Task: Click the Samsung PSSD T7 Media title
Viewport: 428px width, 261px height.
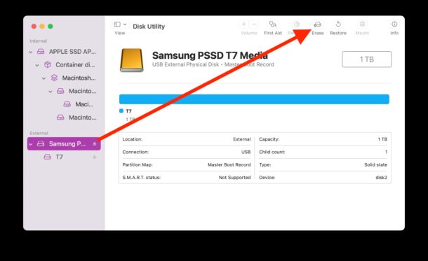Action: point(210,55)
